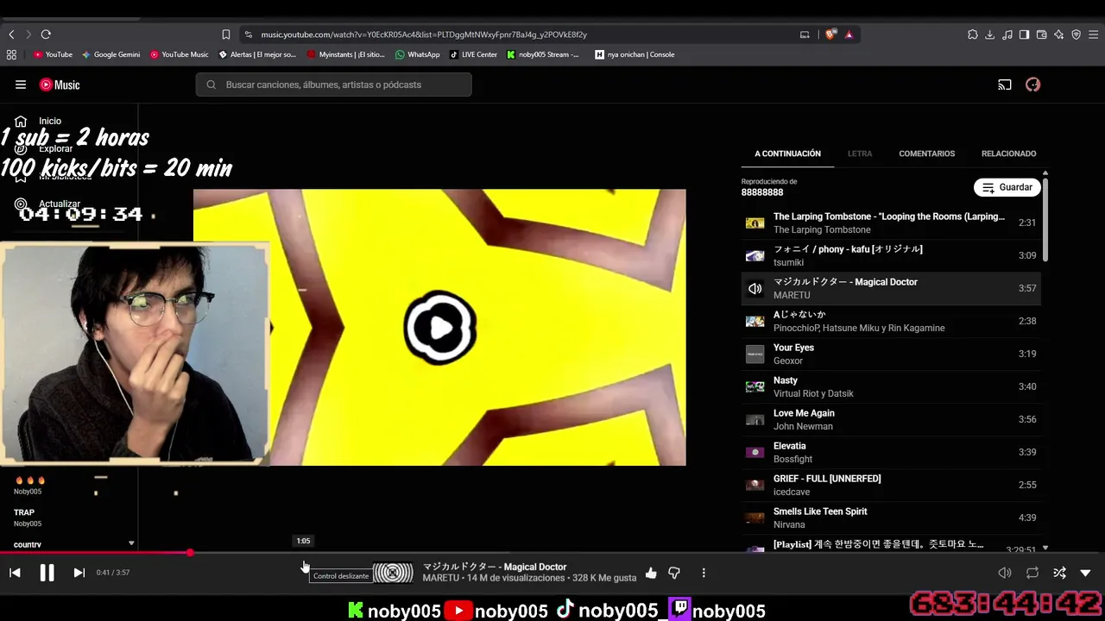Pause the current song
Image resolution: width=1105 pixels, height=621 pixels.
tap(47, 573)
